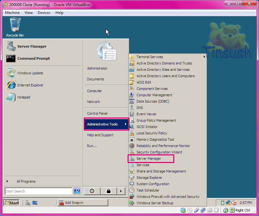Open Task Scheduler clock icon
Screen dimensions: 259x216
point(132,190)
